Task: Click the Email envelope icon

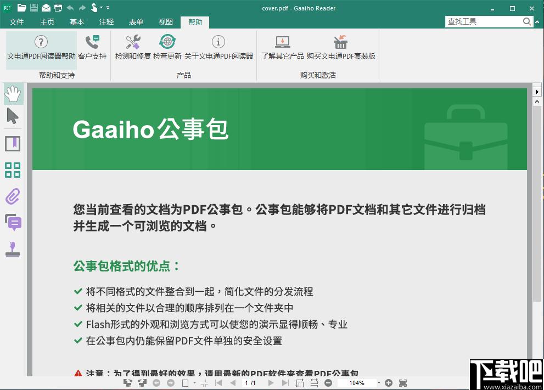Action: tap(46, 8)
